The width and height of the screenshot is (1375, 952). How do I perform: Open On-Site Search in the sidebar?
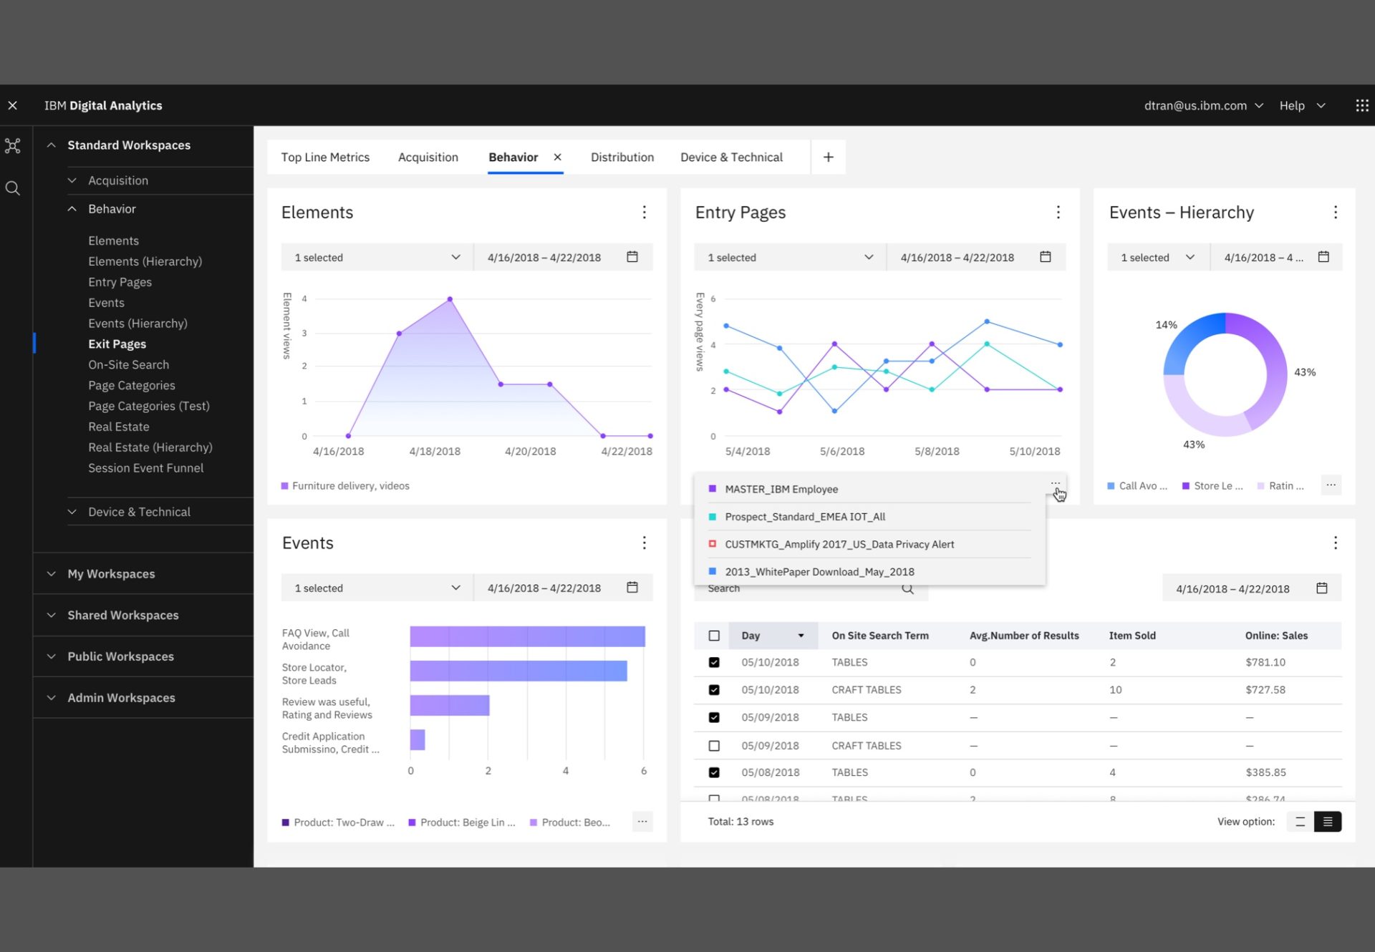tap(129, 365)
